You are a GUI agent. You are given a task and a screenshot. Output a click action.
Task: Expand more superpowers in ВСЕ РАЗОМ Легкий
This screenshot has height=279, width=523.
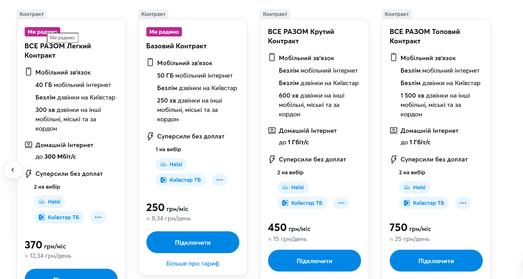coord(98,217)
